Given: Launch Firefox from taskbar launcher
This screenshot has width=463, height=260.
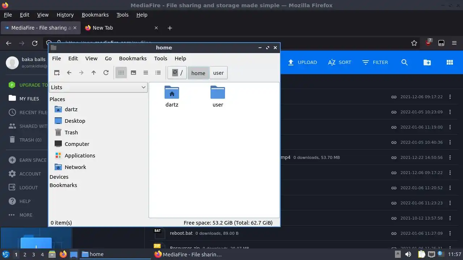Looking at the screenshot, I should [x=63, y=254].
